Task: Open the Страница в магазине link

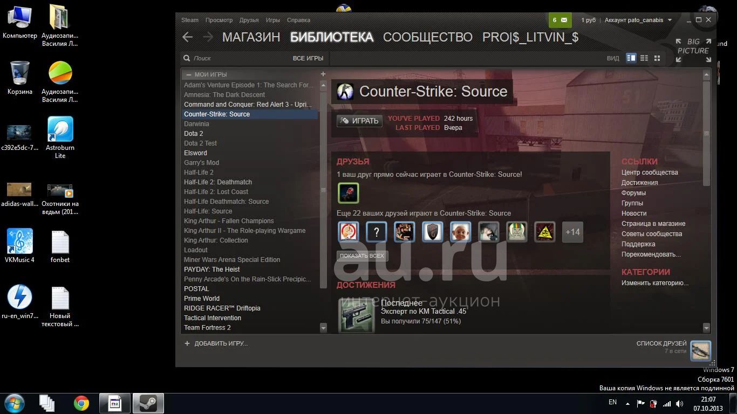Action: [x=653, y=224]
